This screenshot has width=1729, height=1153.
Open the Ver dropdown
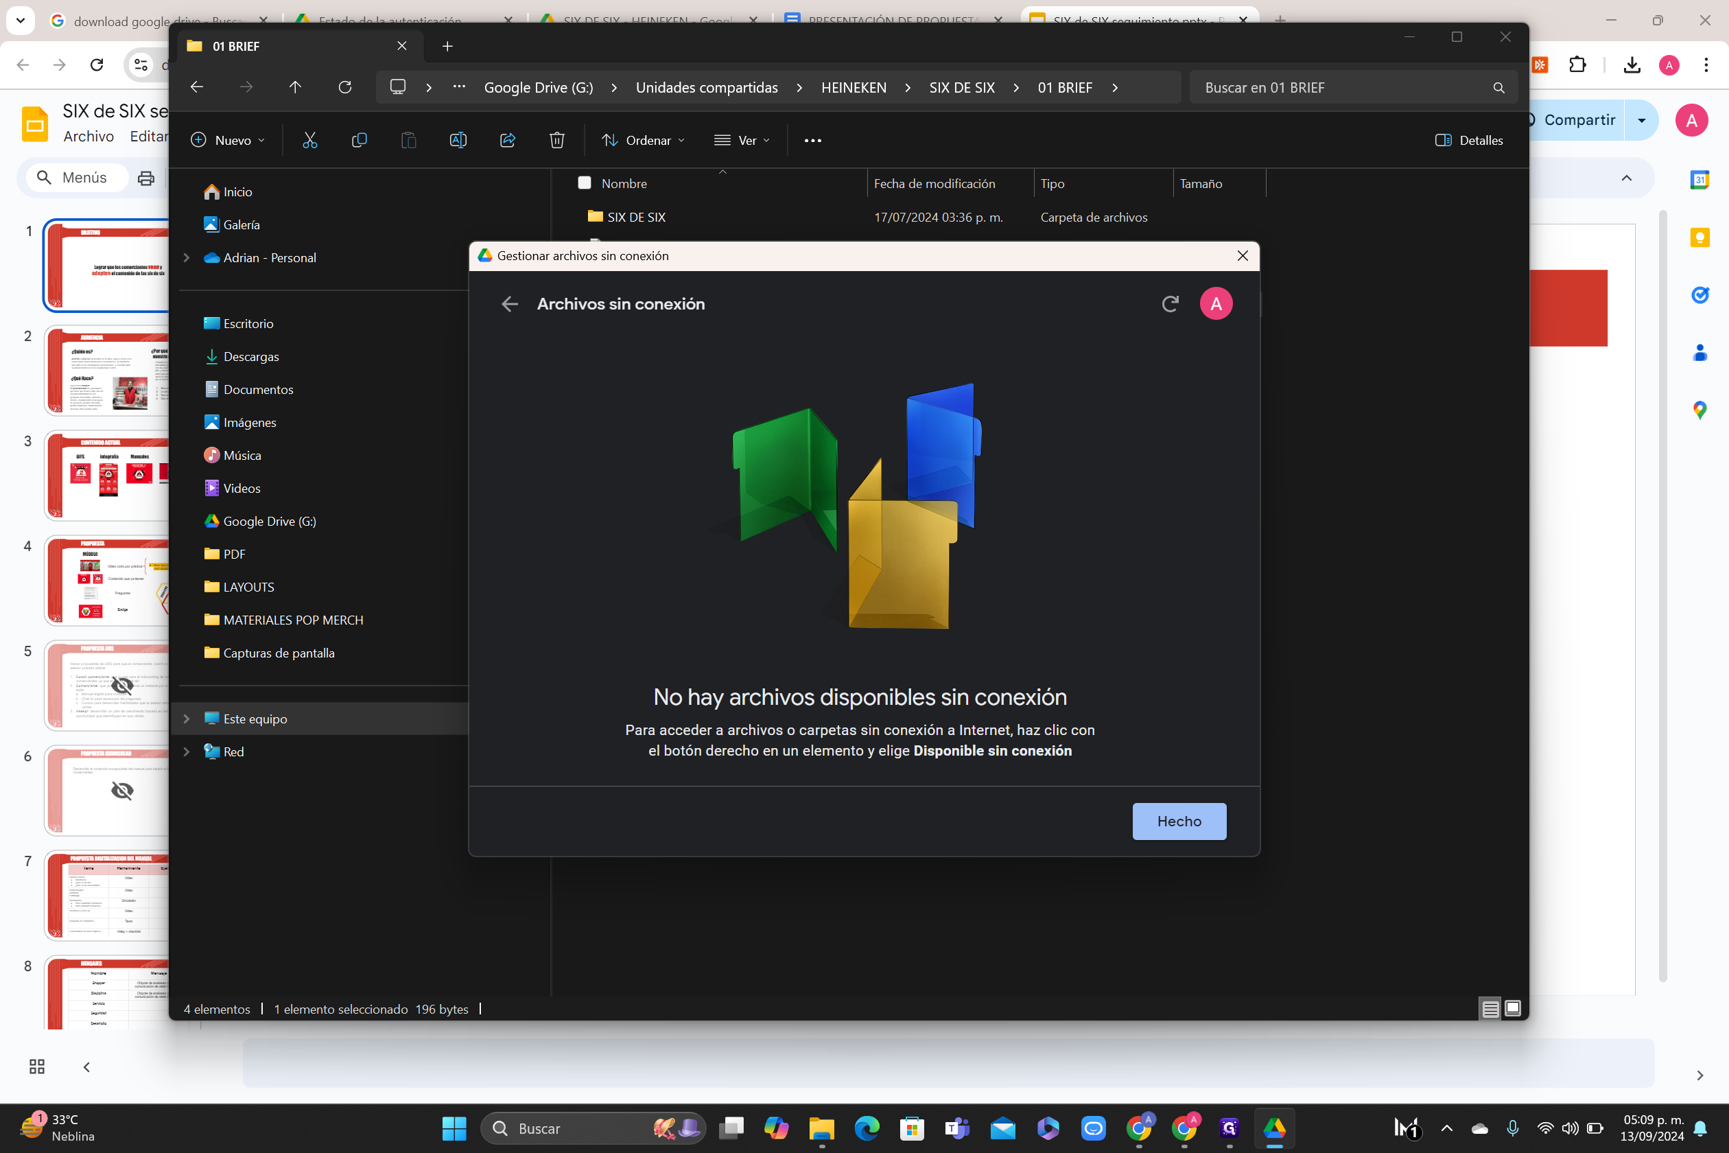742,141
